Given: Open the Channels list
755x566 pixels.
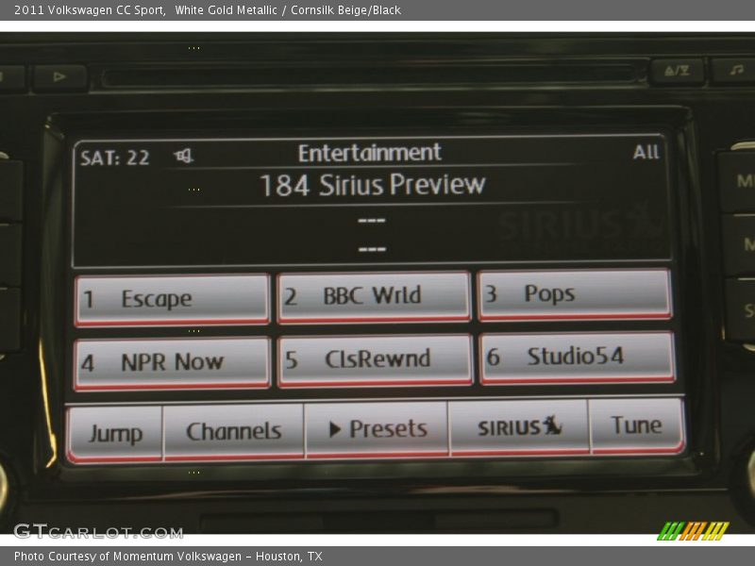Looking at the screenshot, I should coord(234,432).
